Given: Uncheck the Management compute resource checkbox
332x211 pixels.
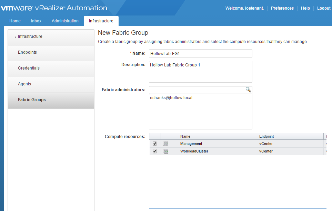Looking at the screenshot, I should (155, 144).
